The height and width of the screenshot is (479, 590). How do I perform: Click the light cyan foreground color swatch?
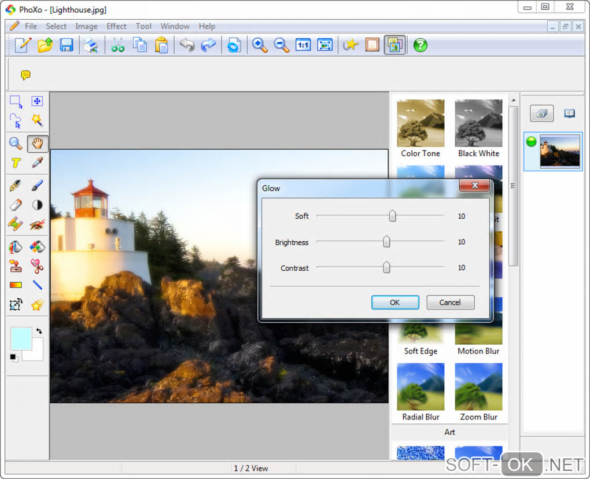tap(21, 338)
